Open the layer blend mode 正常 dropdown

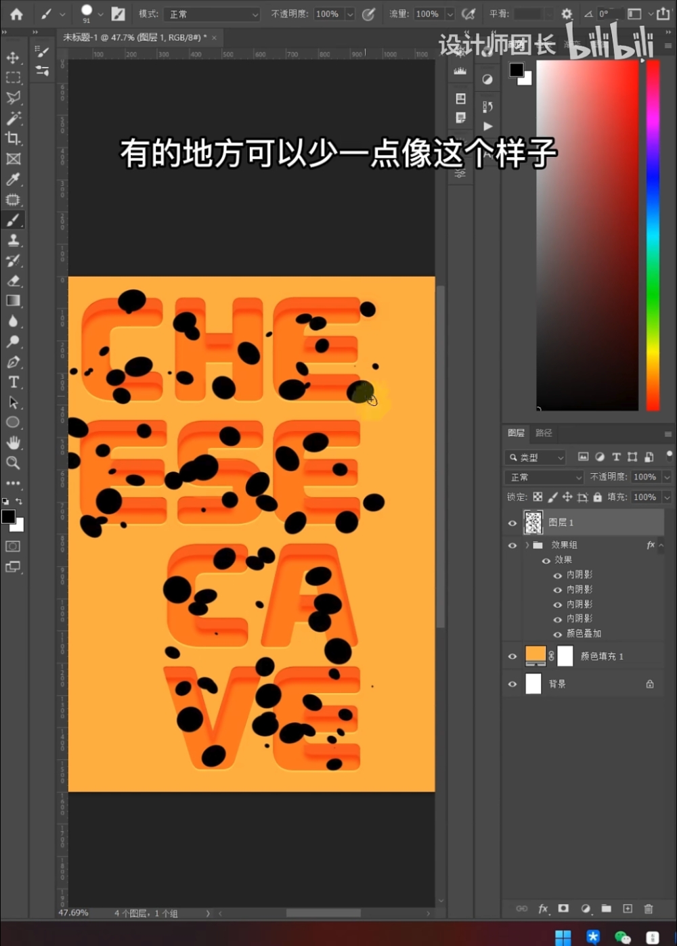click(544, 477)
